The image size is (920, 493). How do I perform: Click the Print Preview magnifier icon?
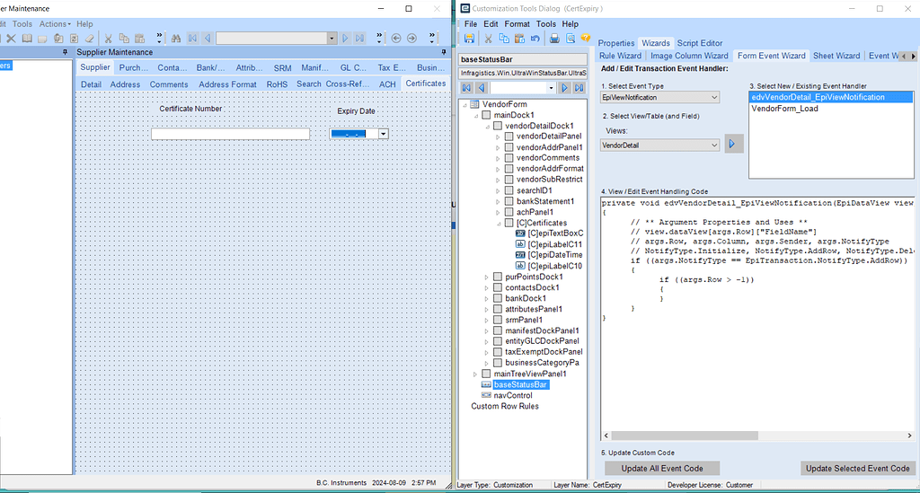(570, 39)
